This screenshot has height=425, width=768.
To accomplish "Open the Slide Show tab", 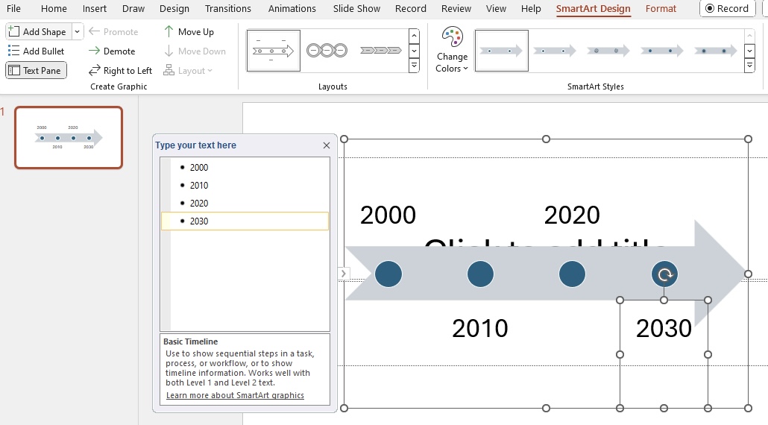I will coord(356,9).
